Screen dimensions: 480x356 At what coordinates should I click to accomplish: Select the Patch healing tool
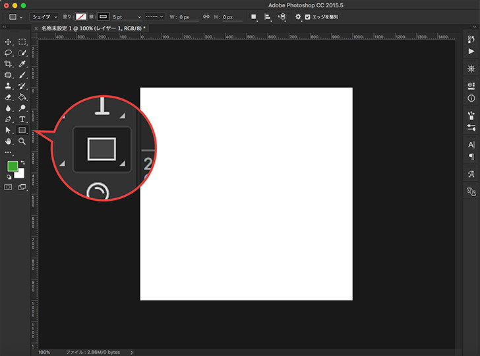pyautogui.click(x=8, y=75)
